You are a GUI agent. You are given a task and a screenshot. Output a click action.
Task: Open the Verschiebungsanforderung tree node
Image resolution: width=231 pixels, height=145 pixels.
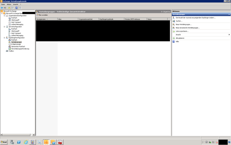point(20,49)
